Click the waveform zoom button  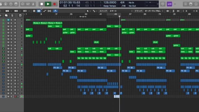point(168,11)
